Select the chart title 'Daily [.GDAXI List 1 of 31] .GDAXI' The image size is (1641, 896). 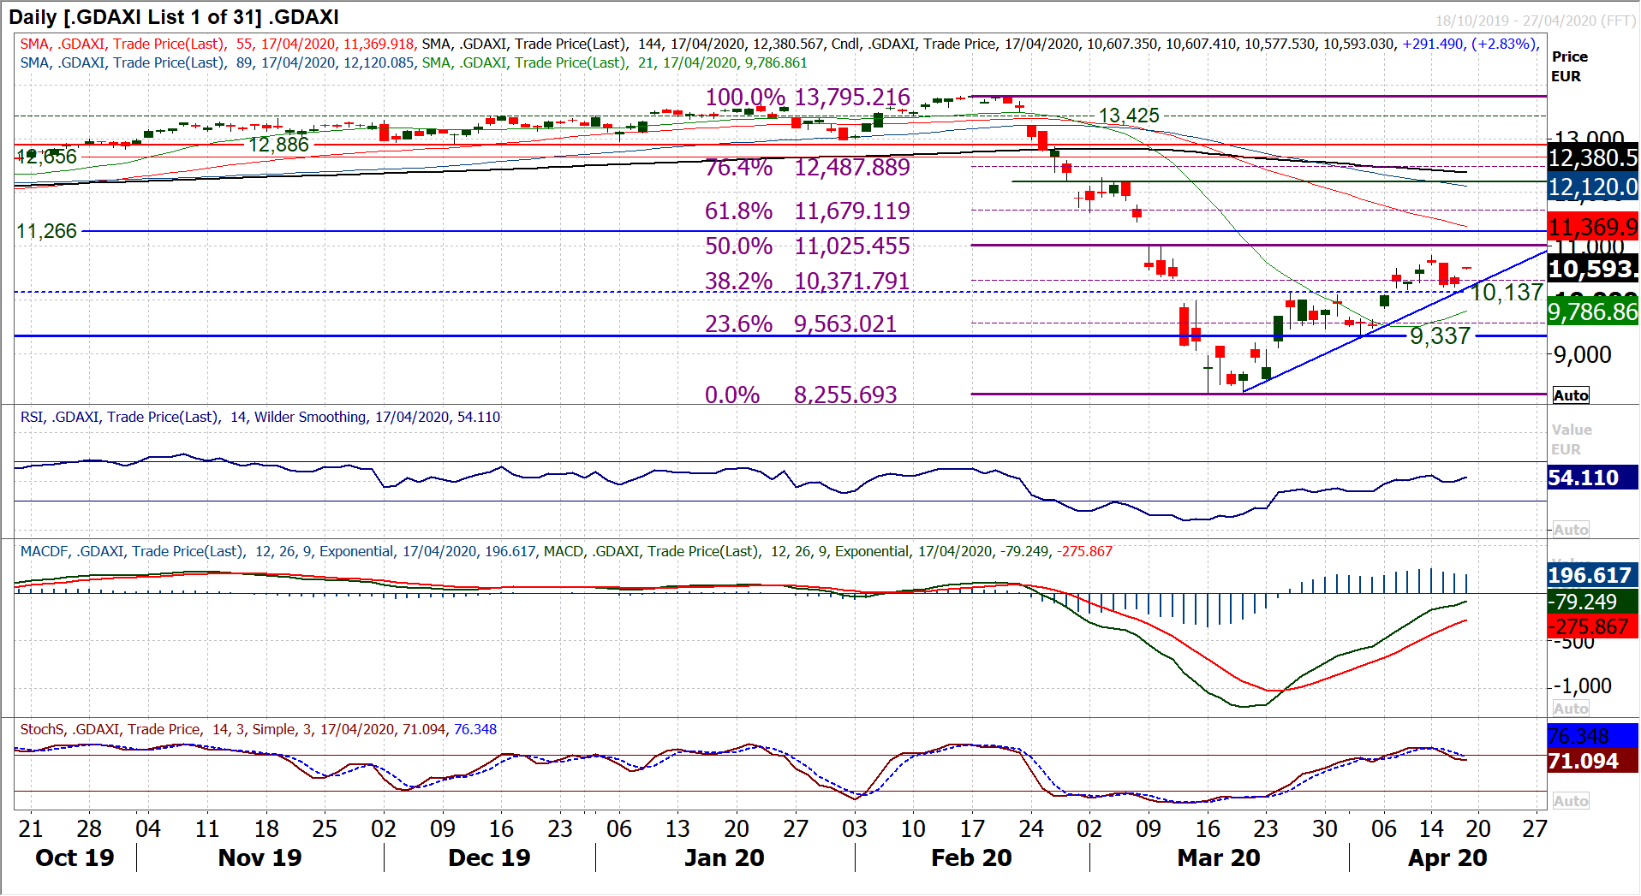[174, 17]
